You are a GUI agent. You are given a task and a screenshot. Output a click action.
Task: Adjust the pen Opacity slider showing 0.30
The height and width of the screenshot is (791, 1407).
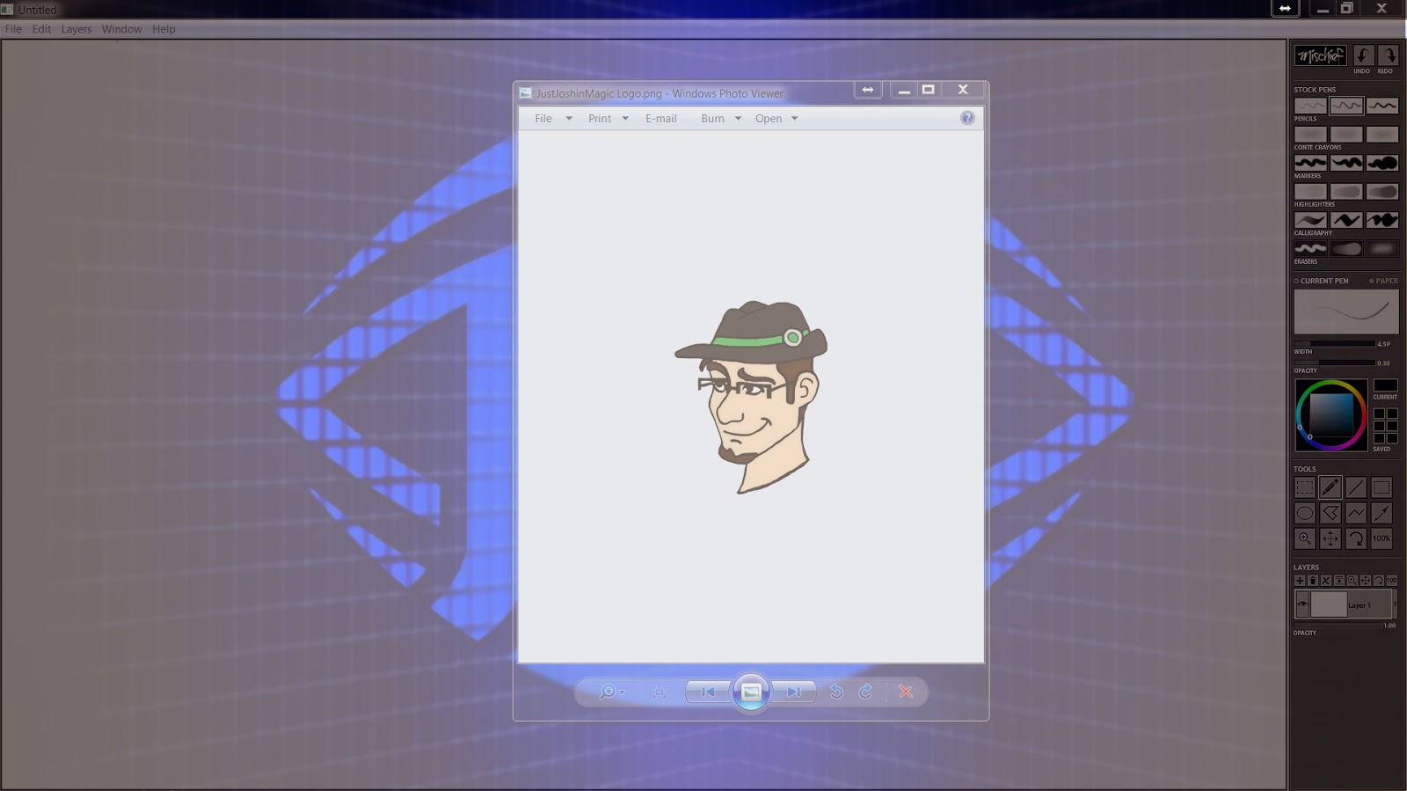click(1335, 363)
